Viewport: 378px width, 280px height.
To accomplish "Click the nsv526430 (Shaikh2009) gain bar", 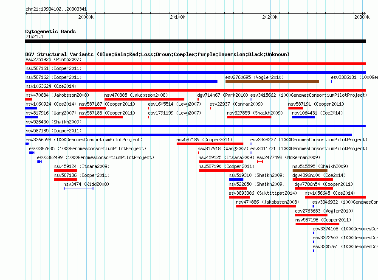I will [x=195, y=126].
